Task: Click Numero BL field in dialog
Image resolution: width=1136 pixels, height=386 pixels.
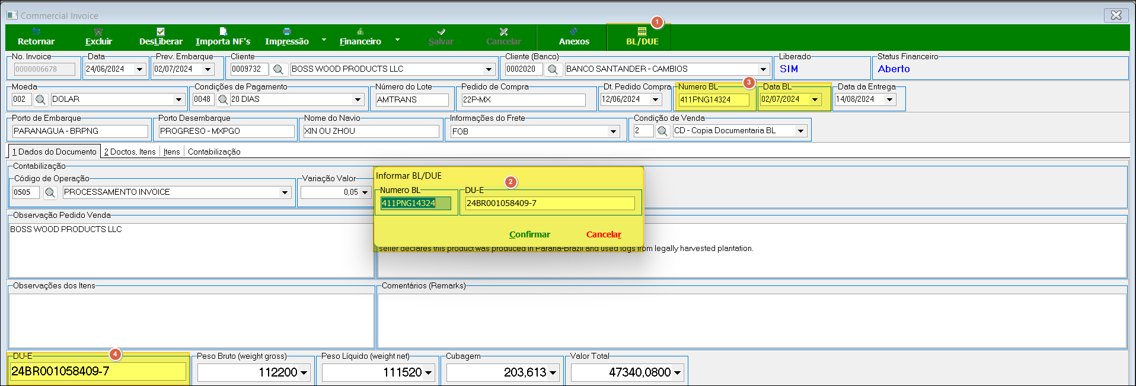Action: pos(416,203)
